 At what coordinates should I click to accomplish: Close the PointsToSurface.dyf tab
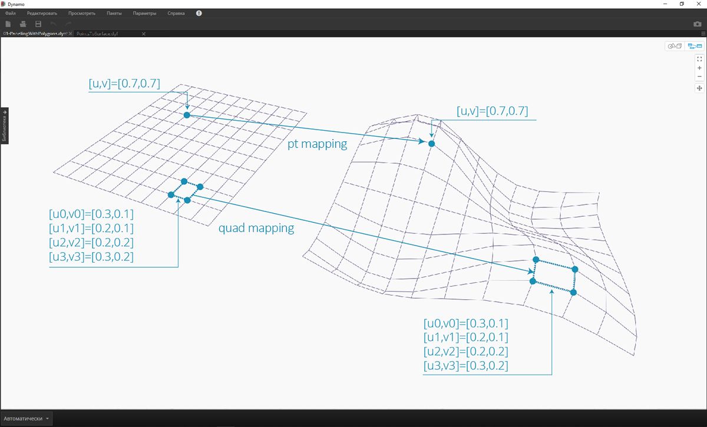144,34
